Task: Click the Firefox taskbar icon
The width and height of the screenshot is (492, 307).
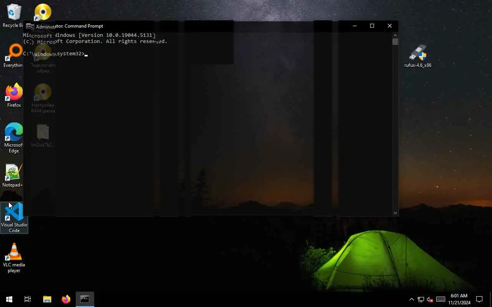Action: point(66,299)
